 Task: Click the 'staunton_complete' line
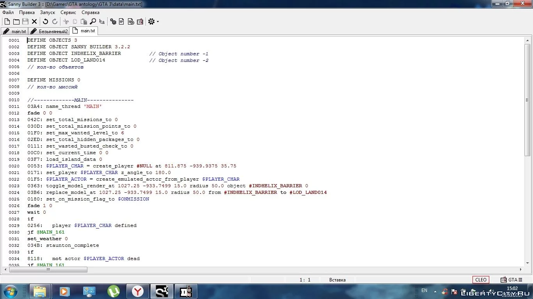(x=63, y=245)
